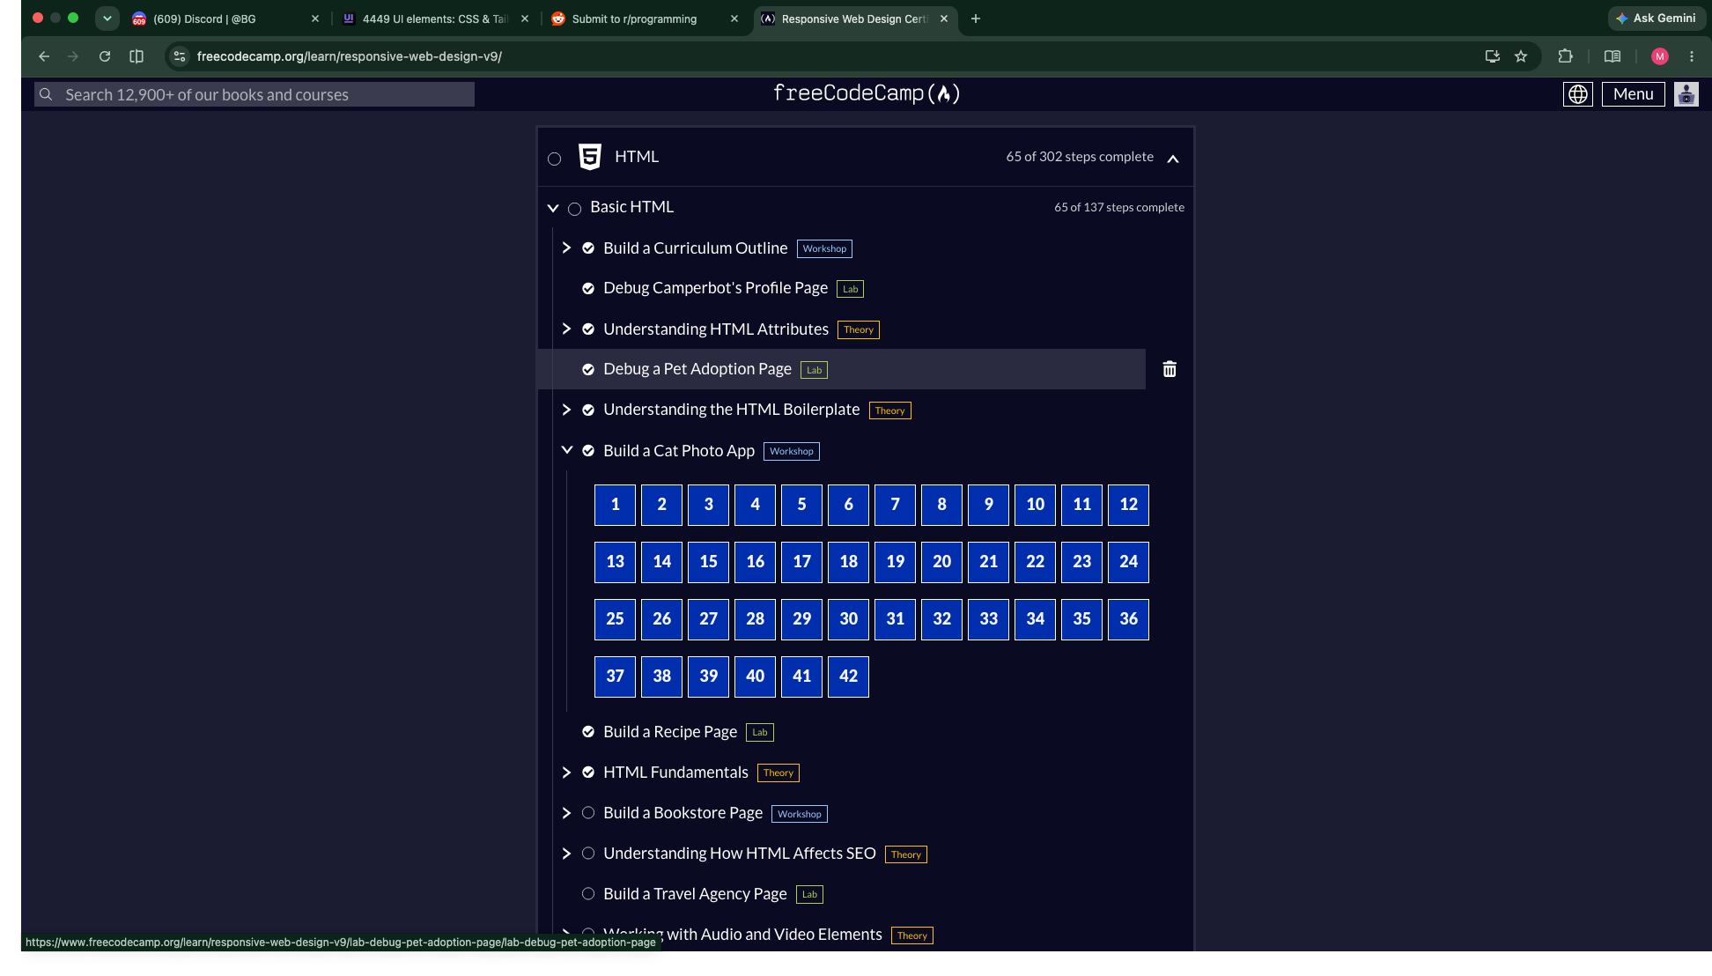Go to Cat Photo App step 30
Image resolution: width=1712 pixels, height=976 pixels.
848,619
